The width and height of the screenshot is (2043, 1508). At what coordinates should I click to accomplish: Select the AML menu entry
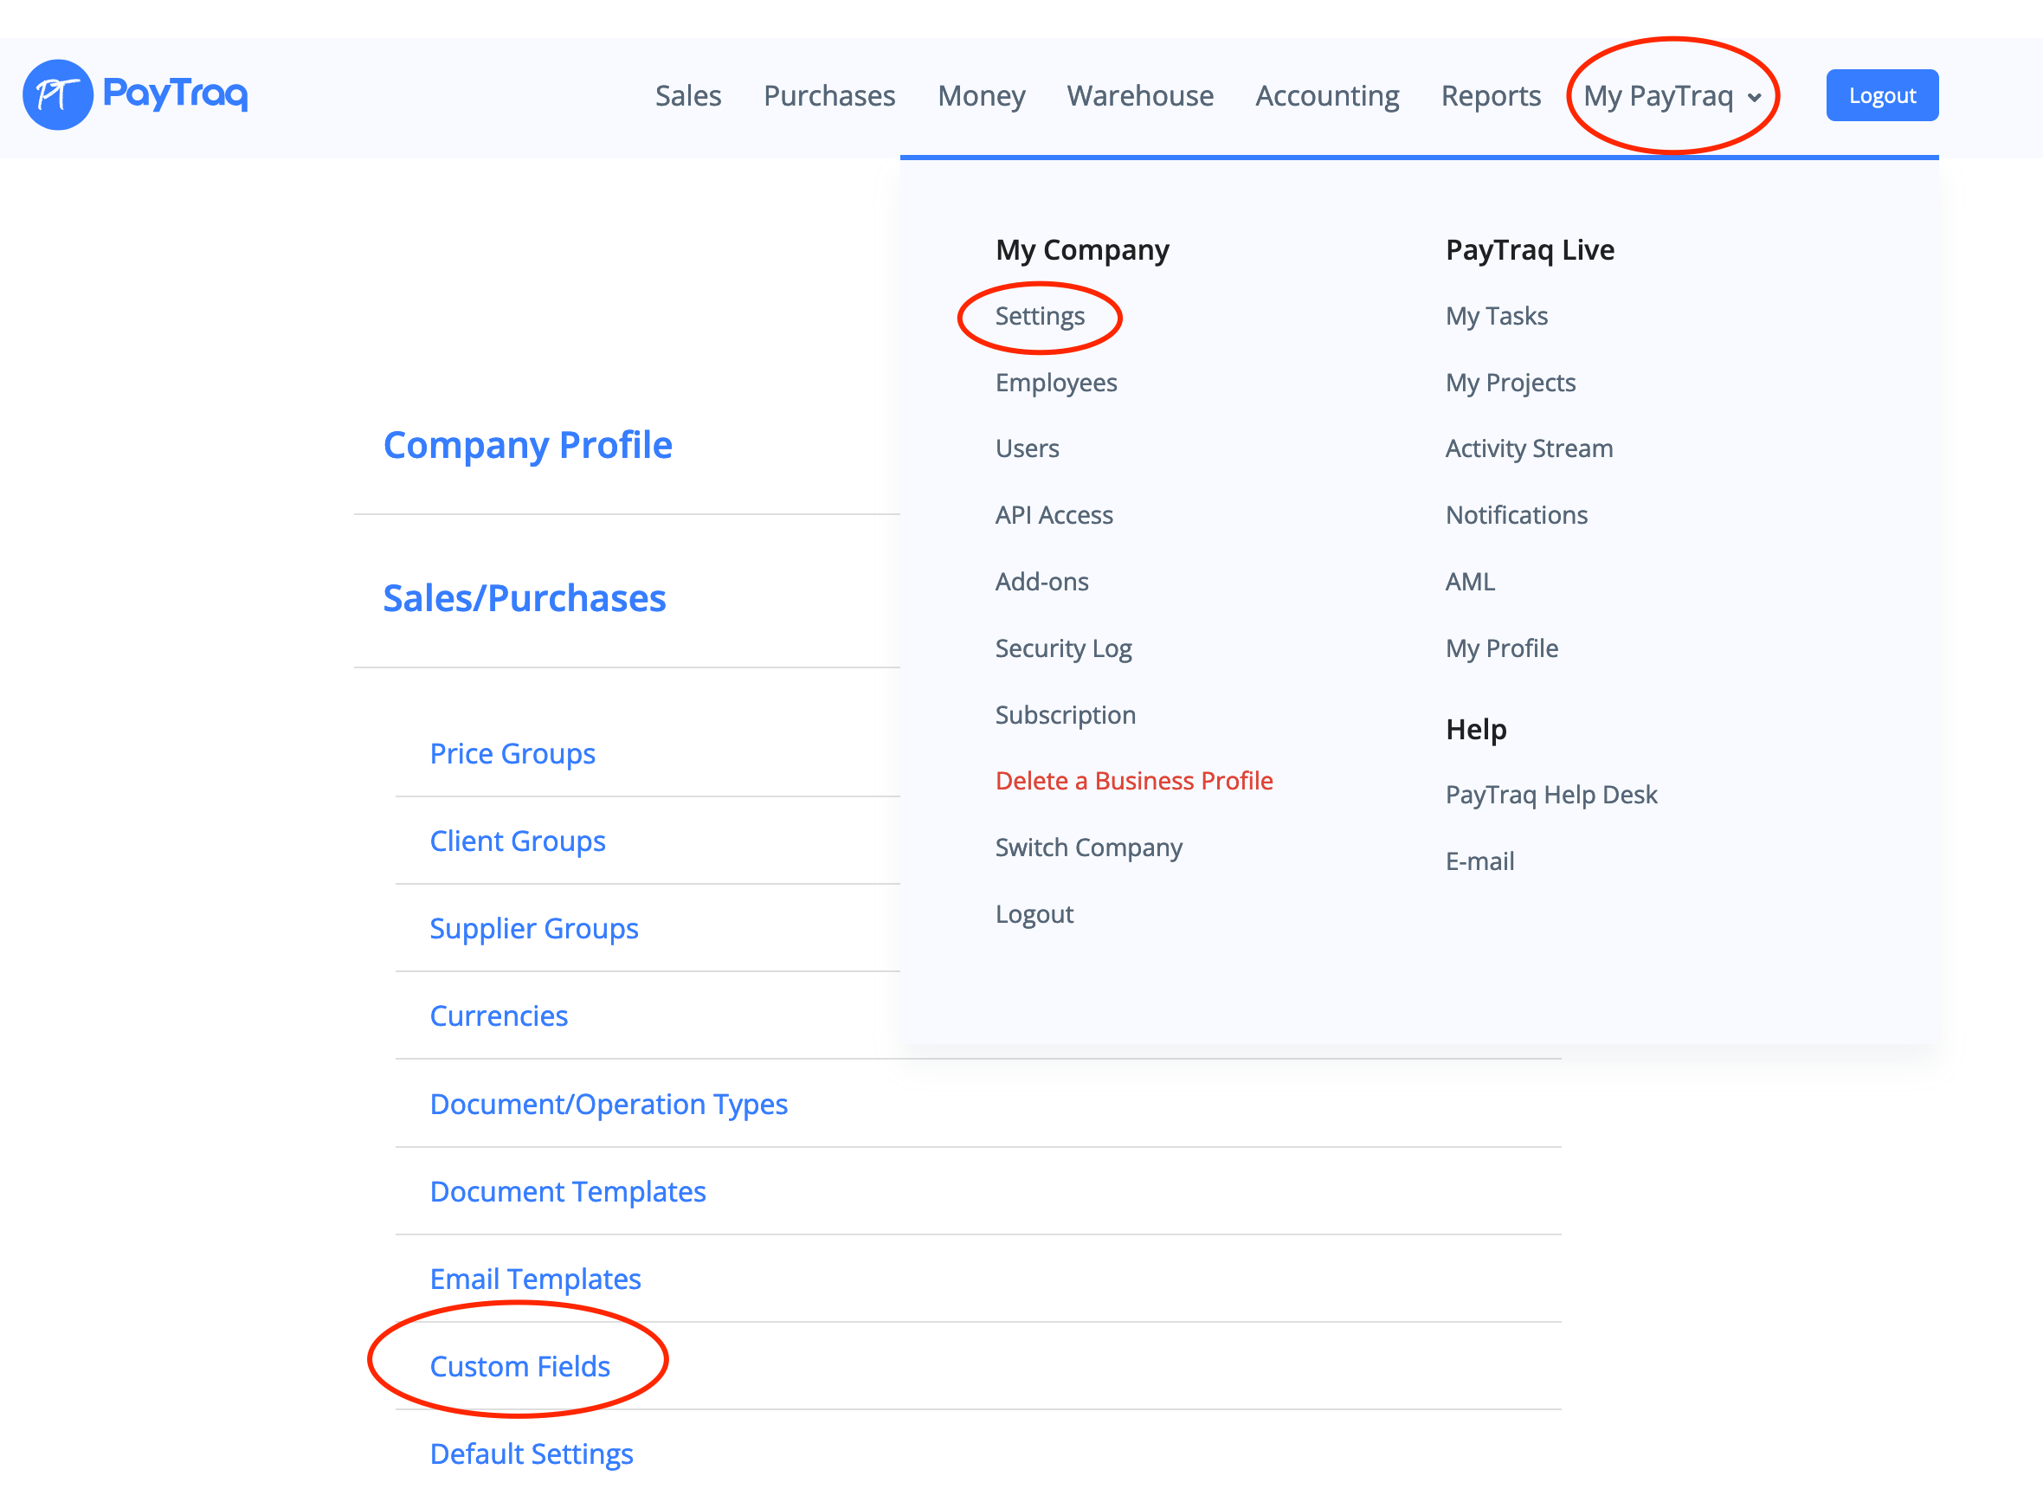[x=1470, y=582]
